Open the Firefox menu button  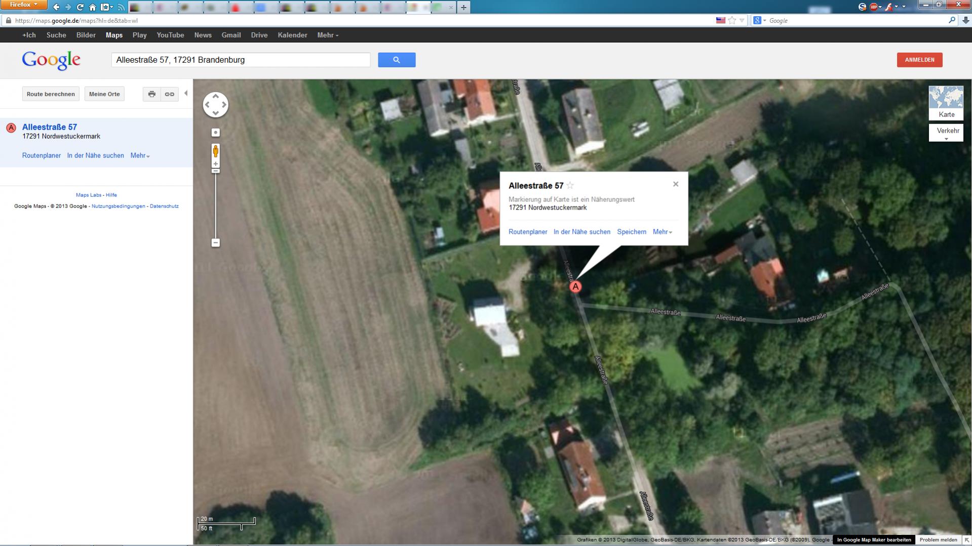coord(24,5)
